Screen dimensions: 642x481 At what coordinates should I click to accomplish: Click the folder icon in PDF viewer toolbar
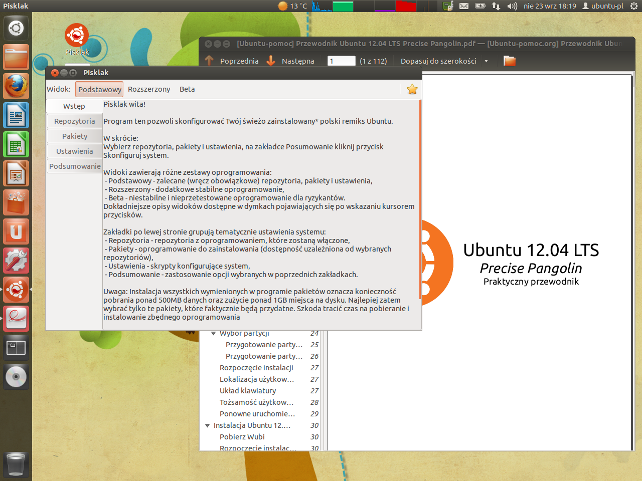pyautogui.click(x=510, y=61)
